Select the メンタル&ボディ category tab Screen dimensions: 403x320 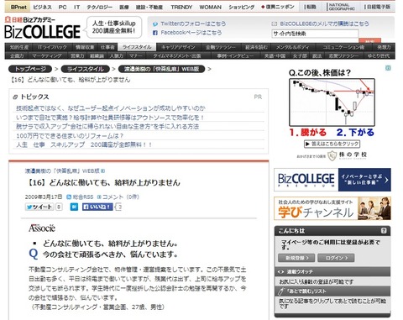(x=292, y=47)
